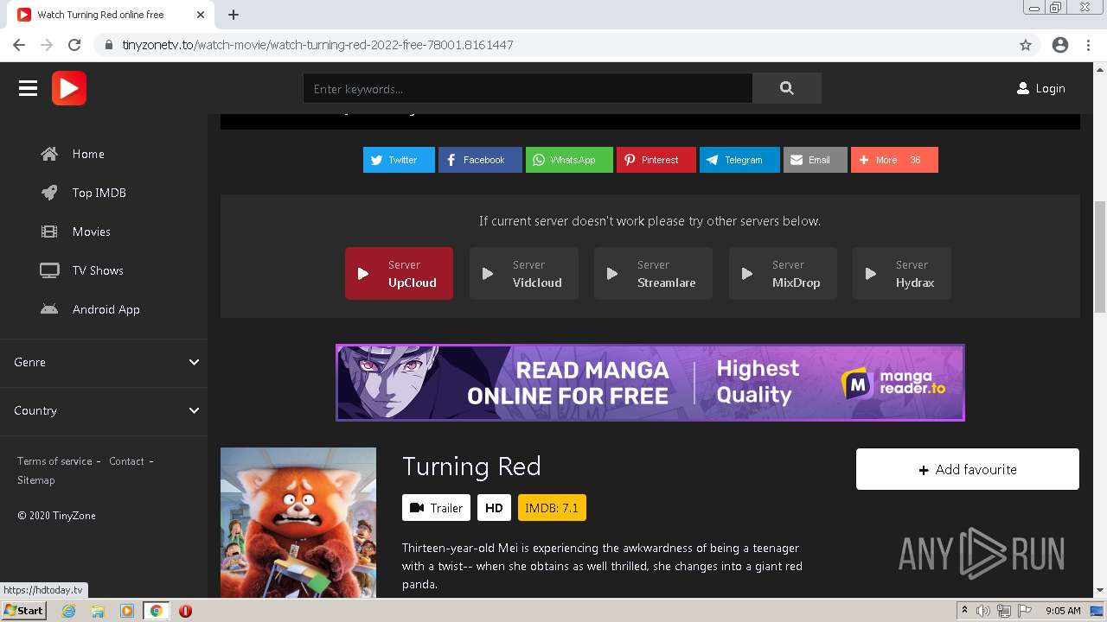The image size is (1107, 622).
Task: Open the Contact link
Action: (126, 461)
